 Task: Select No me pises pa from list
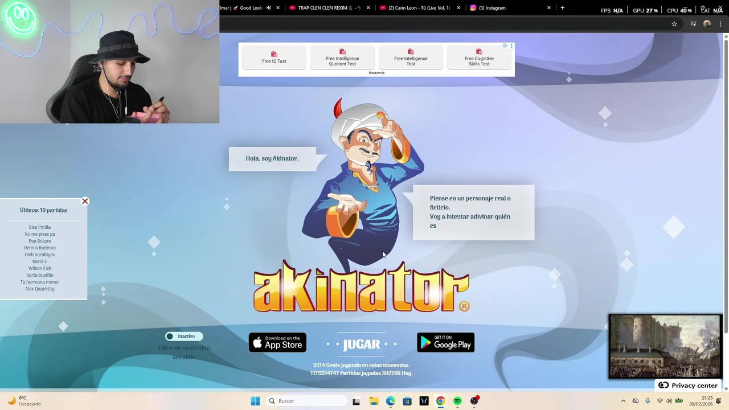(40, 234)
